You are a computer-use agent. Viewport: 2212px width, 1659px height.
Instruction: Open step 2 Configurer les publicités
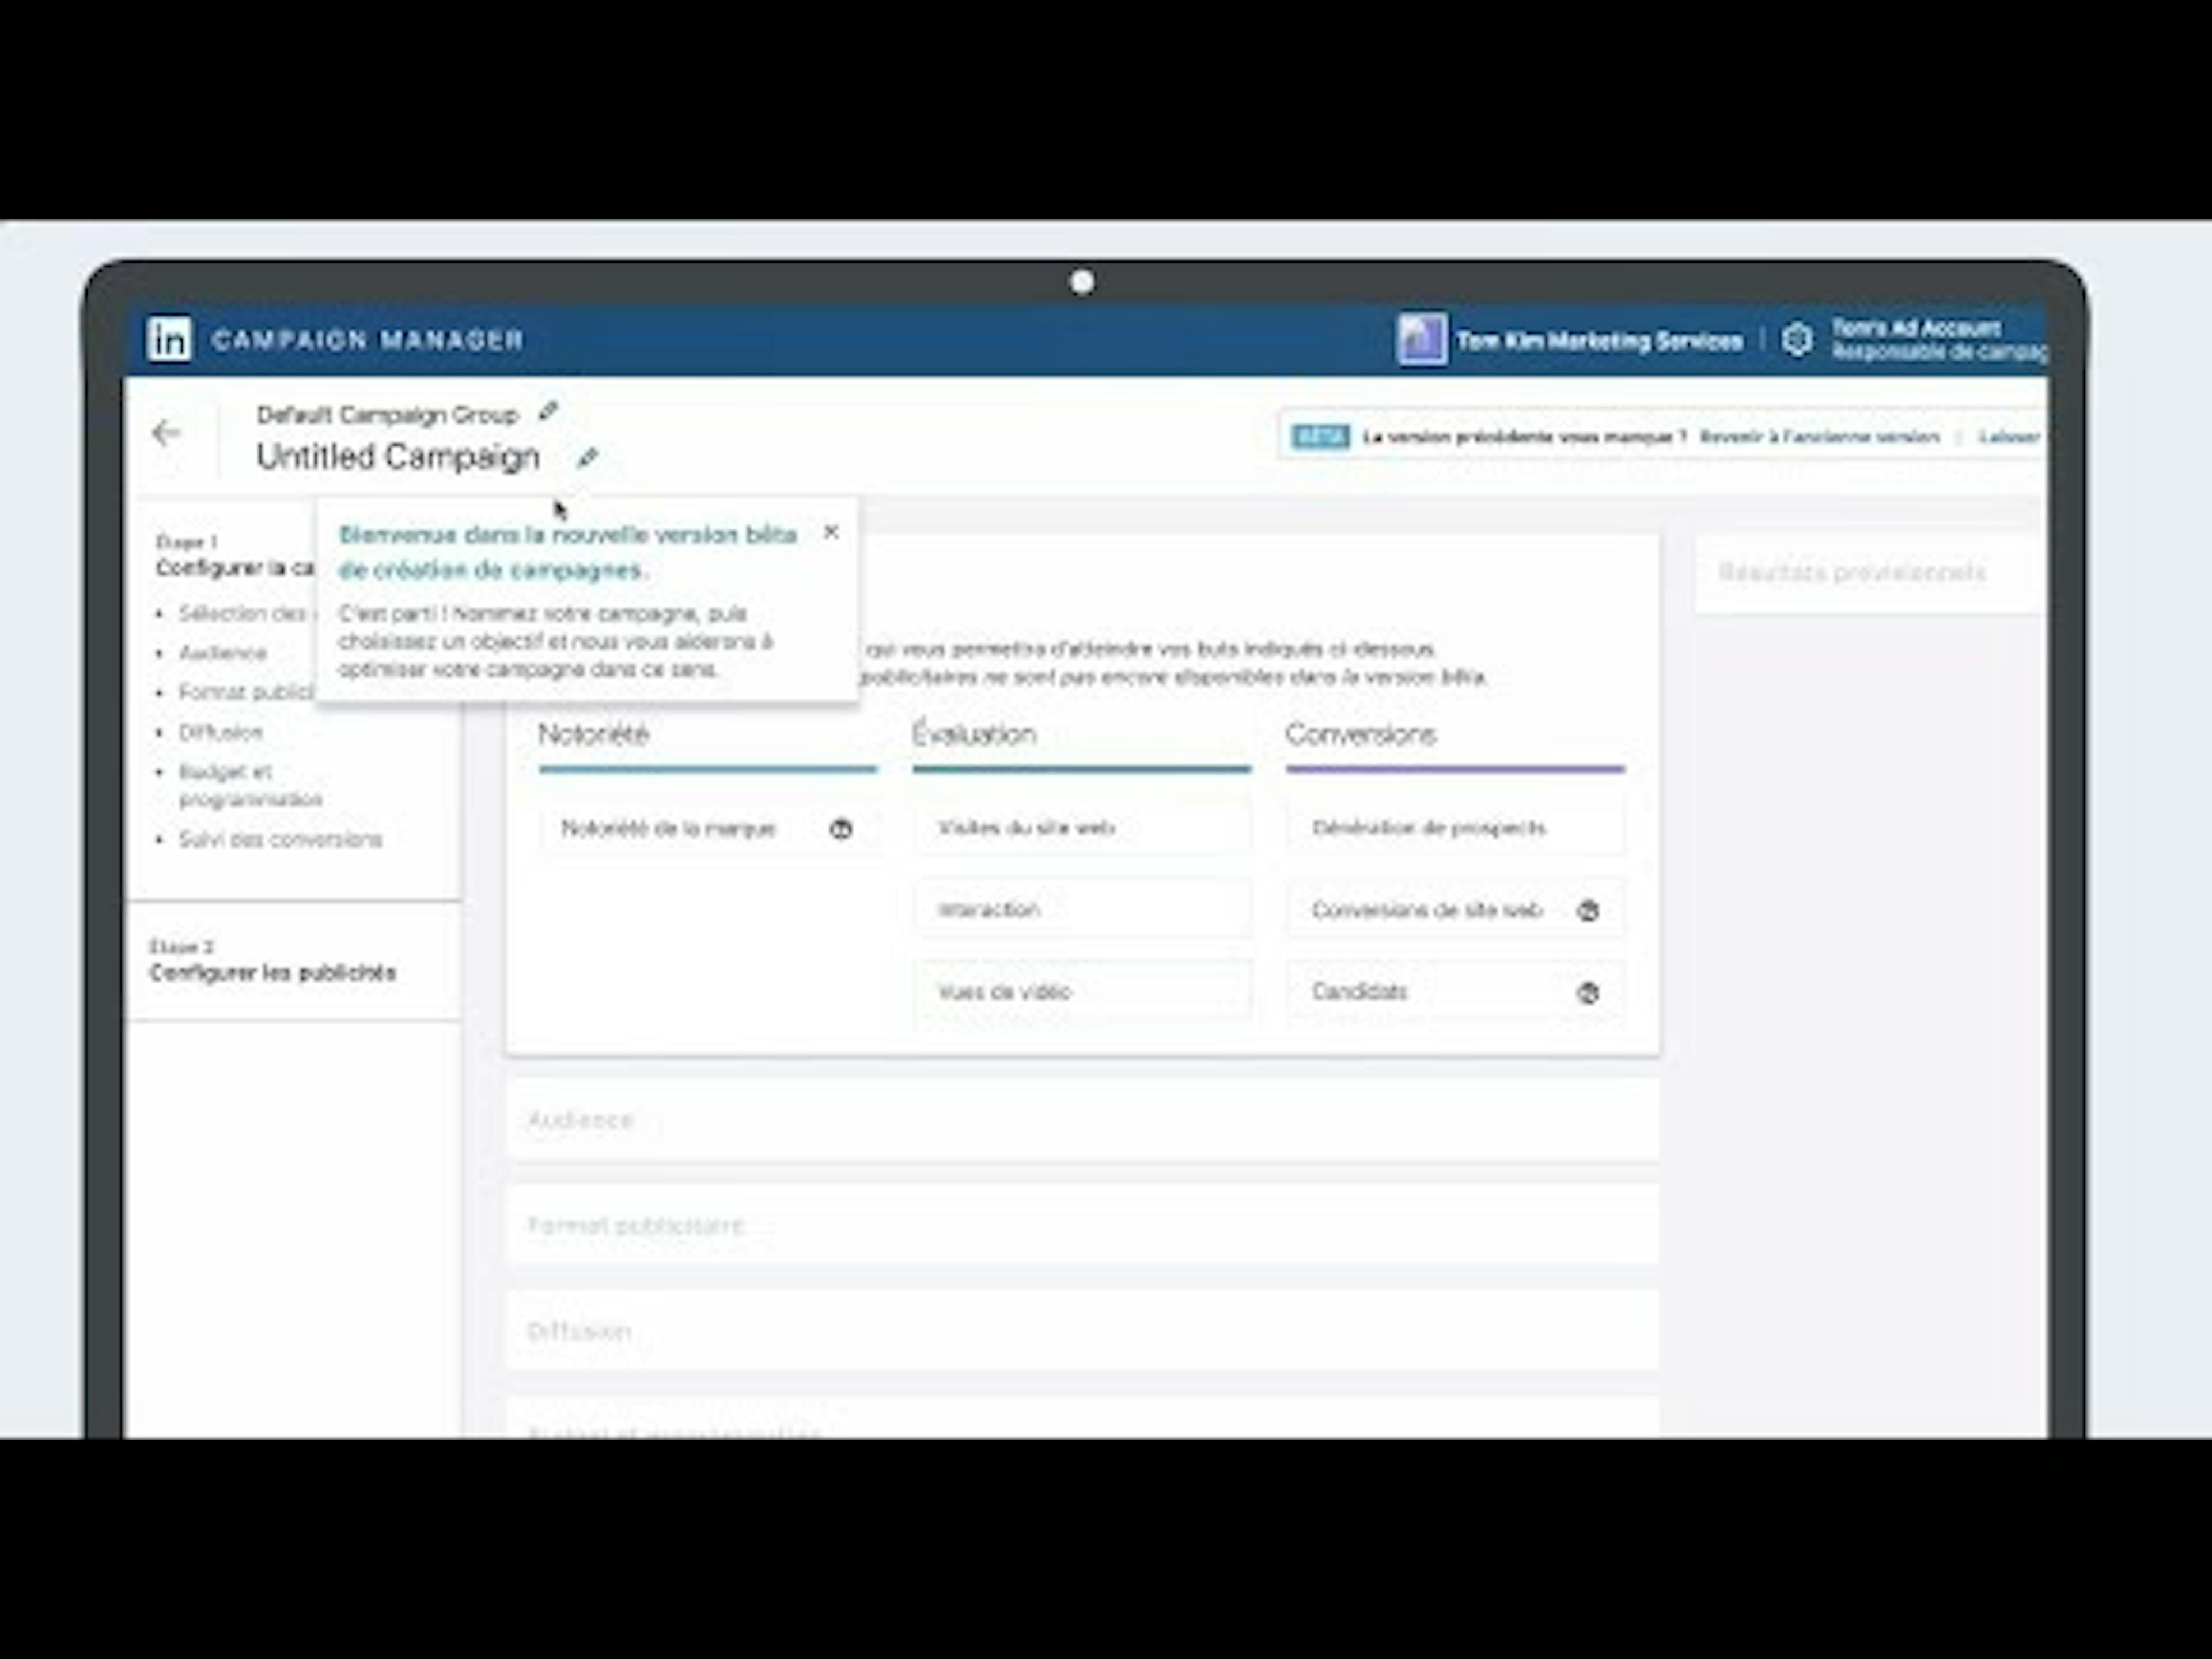pyautogui.click(x=273, y=972)
